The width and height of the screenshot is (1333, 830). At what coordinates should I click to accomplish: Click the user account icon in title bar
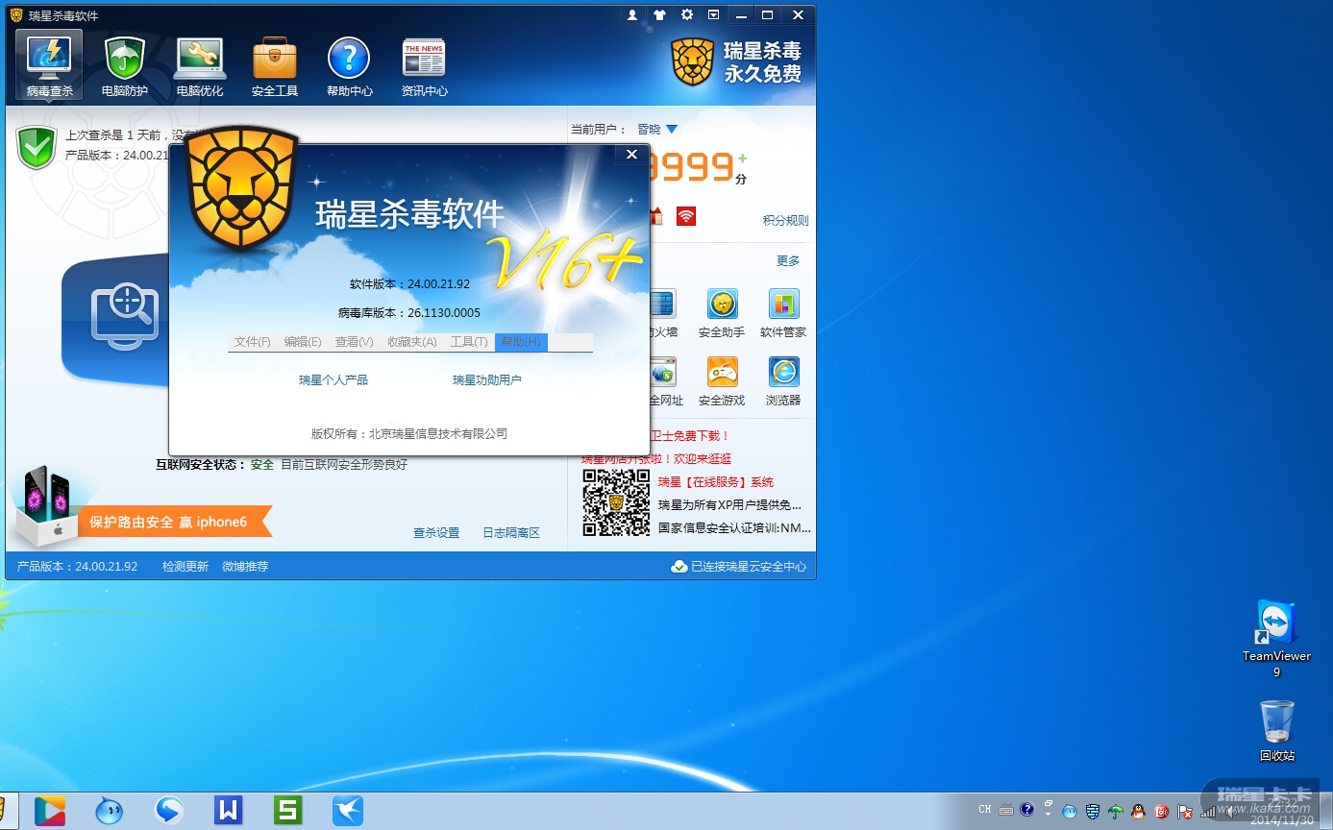tap(632, 15)
